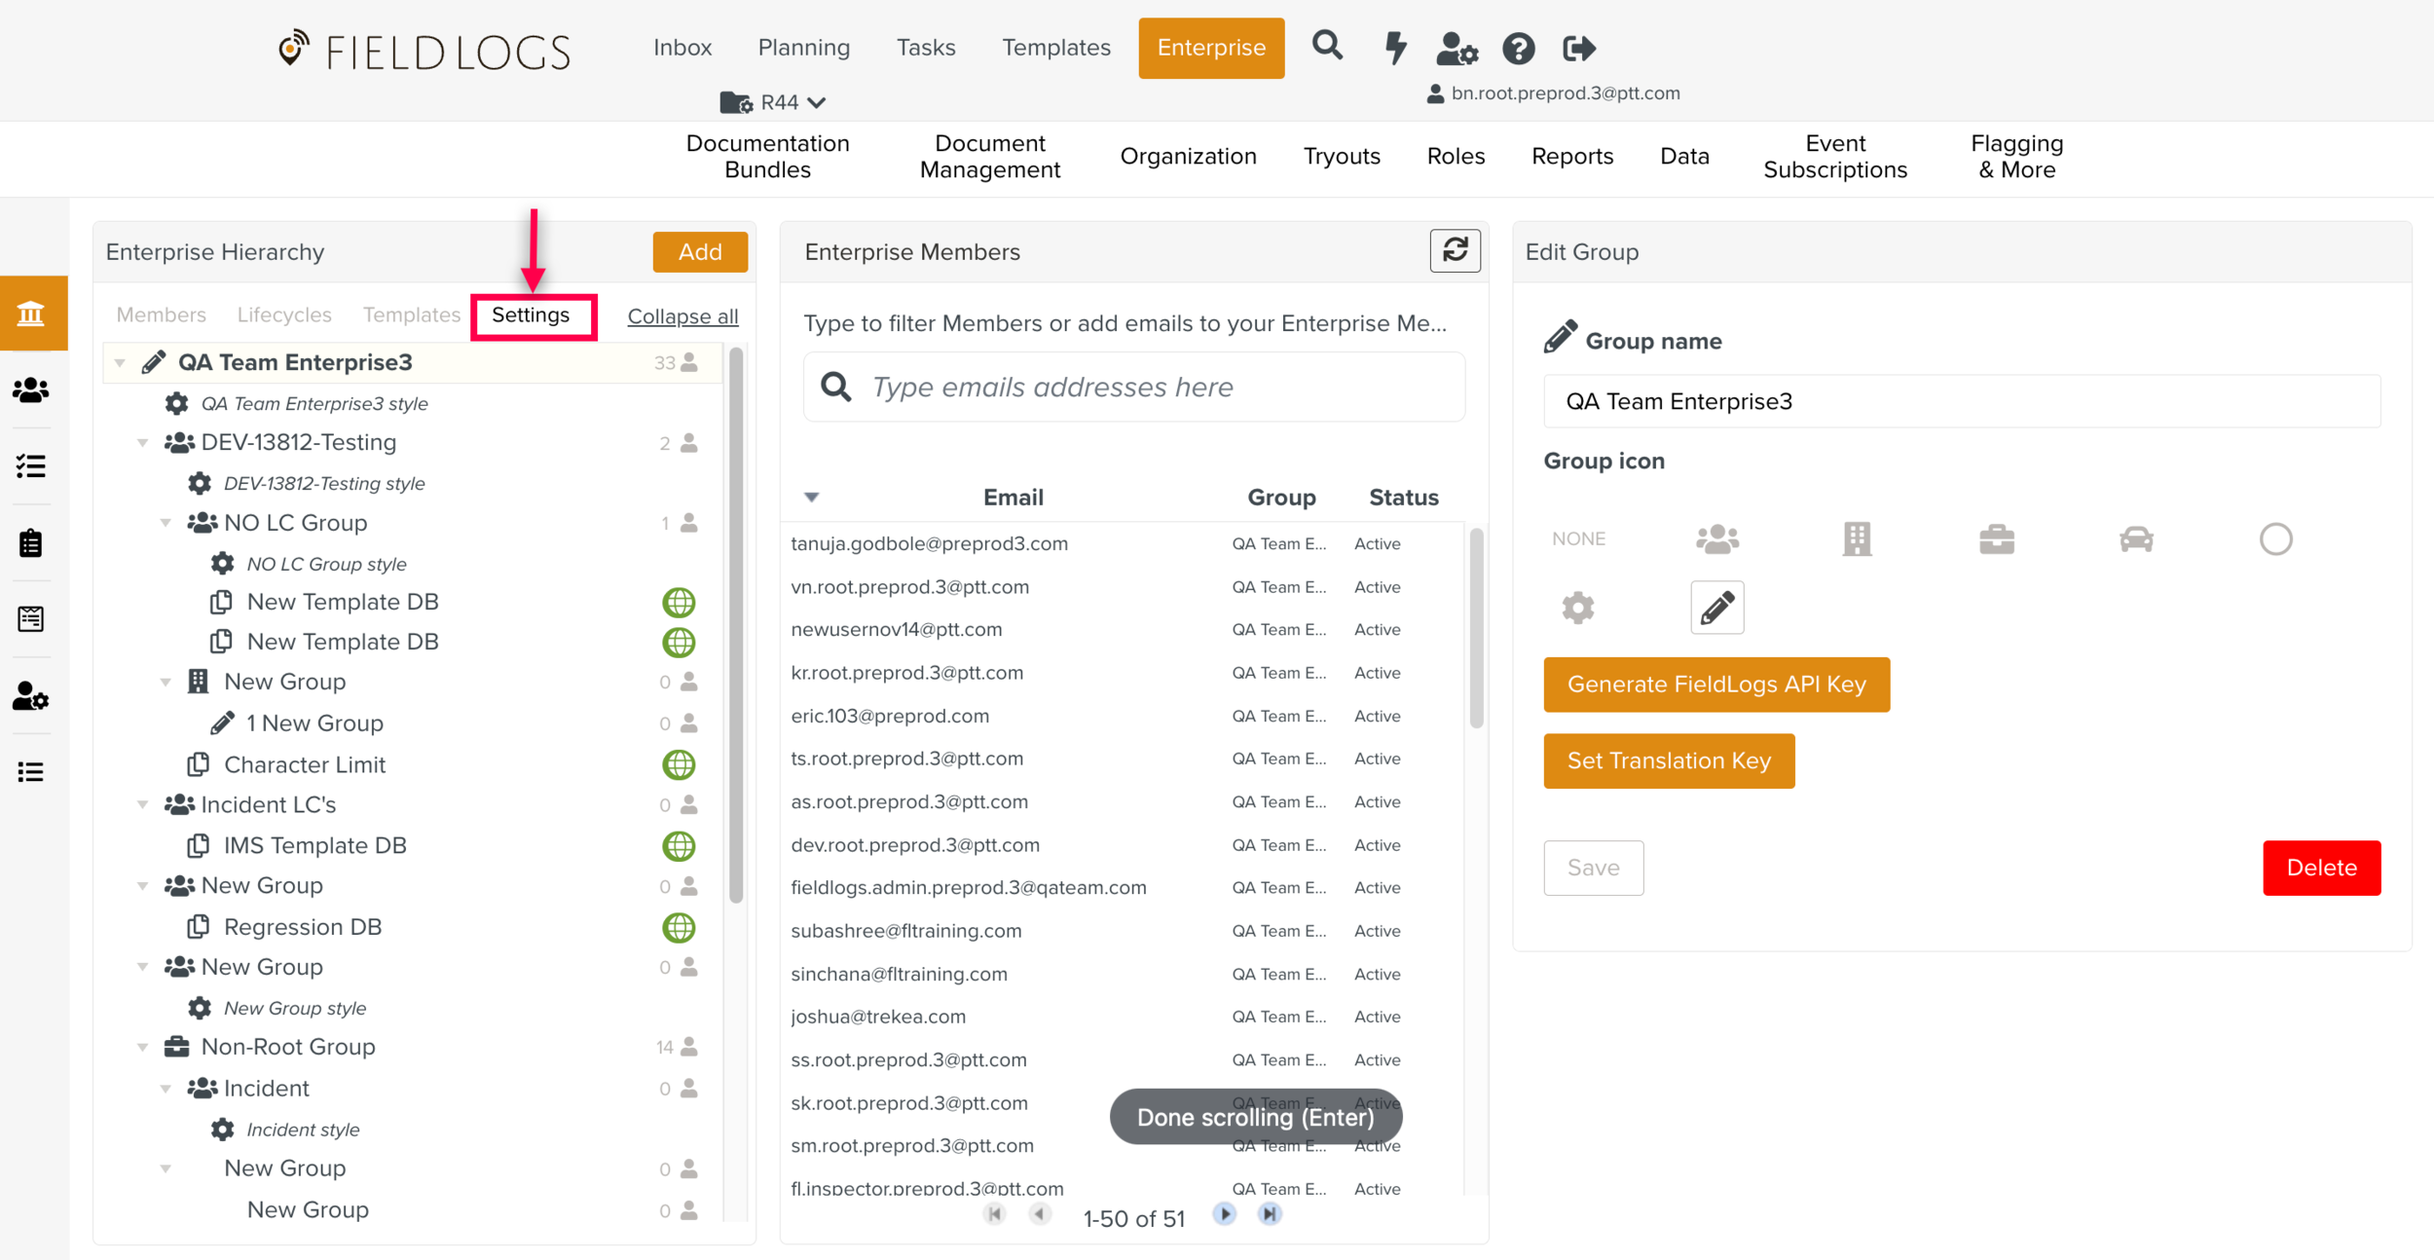
Task: Collapse the DEV-13812-Testing tree node
Action: click(x=143, y=443)
